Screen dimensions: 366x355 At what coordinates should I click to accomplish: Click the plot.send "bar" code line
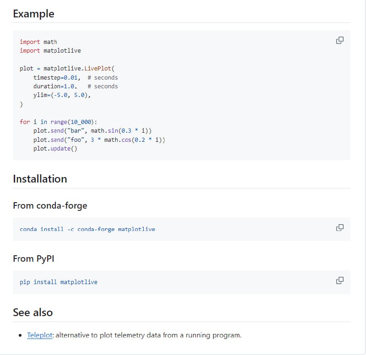point(92,131)
